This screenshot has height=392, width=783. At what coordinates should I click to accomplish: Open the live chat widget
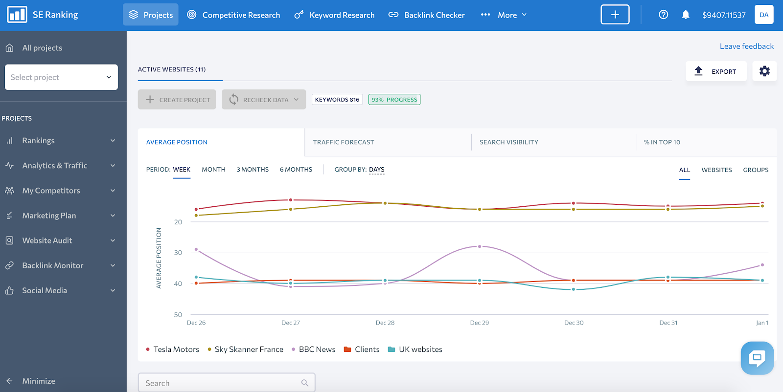click(757, 358)
